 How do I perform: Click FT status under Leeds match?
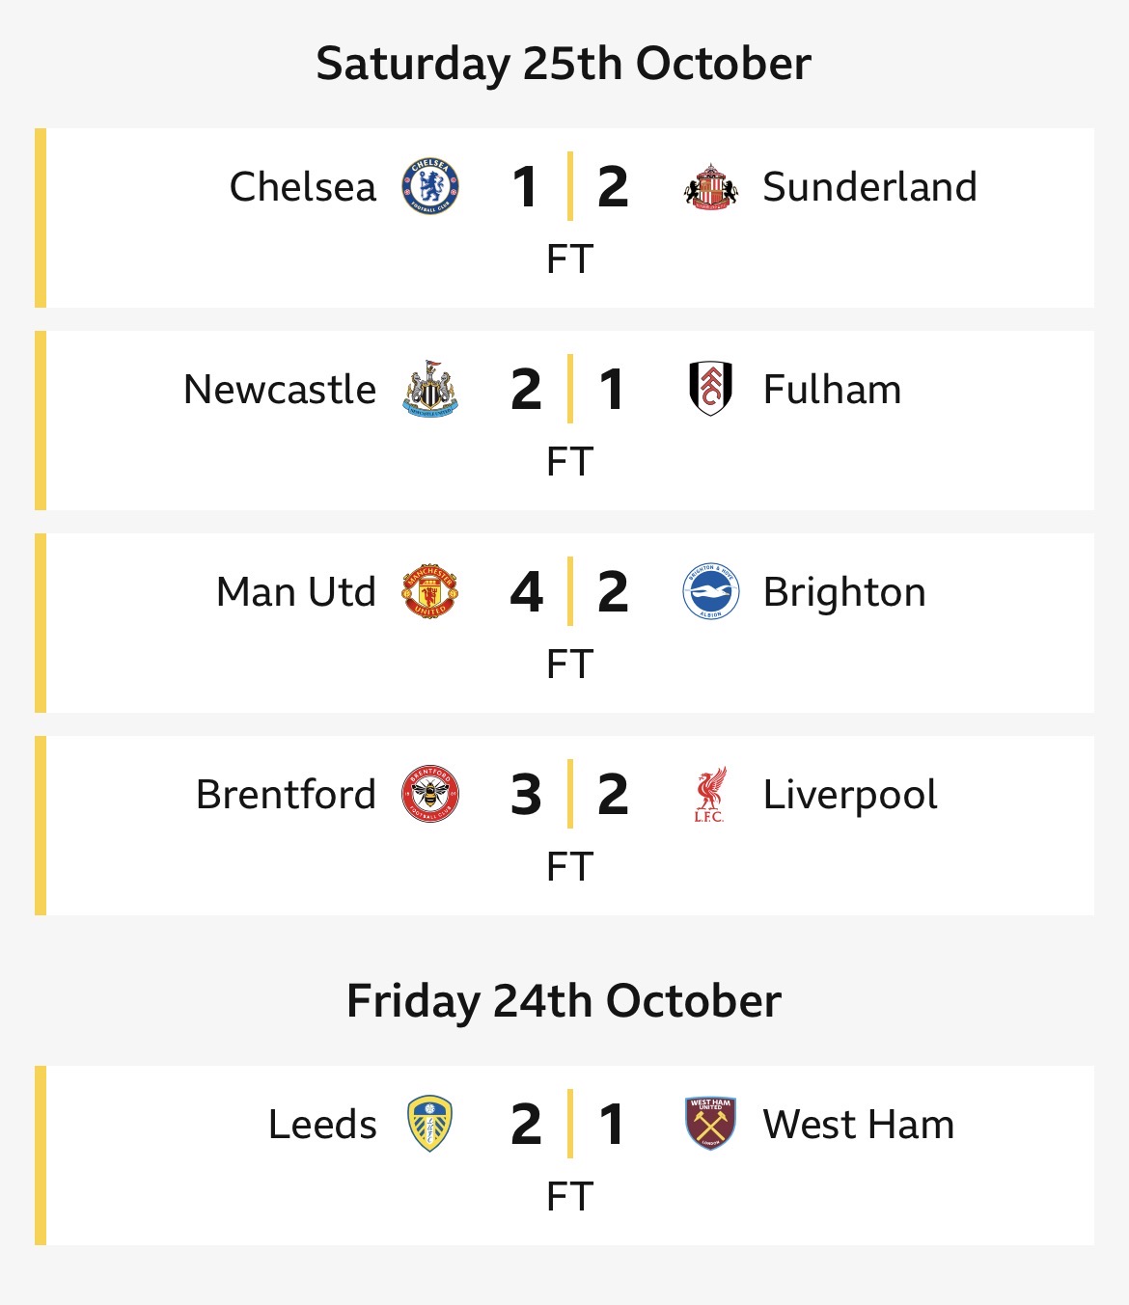pyautogui.click(x=569, y=1197)
